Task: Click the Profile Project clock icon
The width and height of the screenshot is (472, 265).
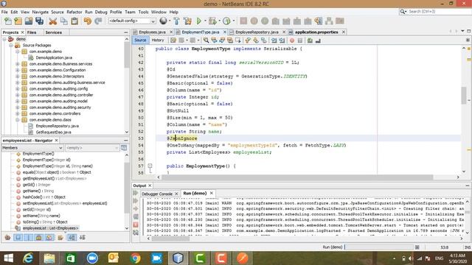Action: [x=226, y=21]
